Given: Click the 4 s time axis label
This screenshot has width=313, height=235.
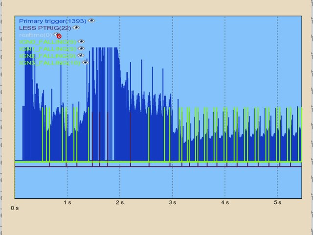Looking at the screenshot, I should click(x=224, y=202).
